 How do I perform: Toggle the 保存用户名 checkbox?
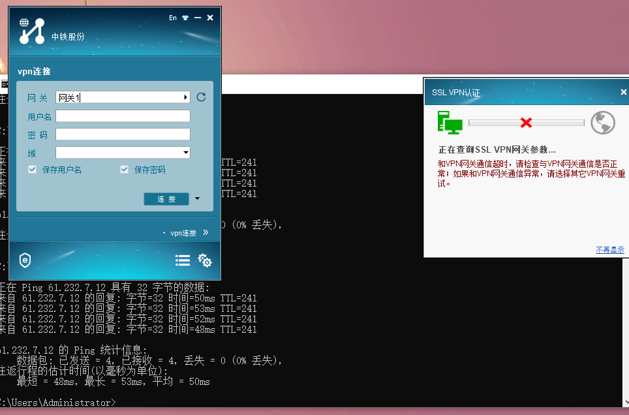(x=33, y=170)
